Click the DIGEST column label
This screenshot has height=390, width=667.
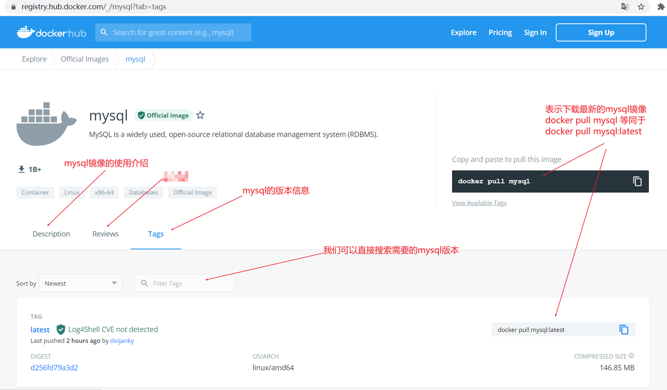(41, 356)
